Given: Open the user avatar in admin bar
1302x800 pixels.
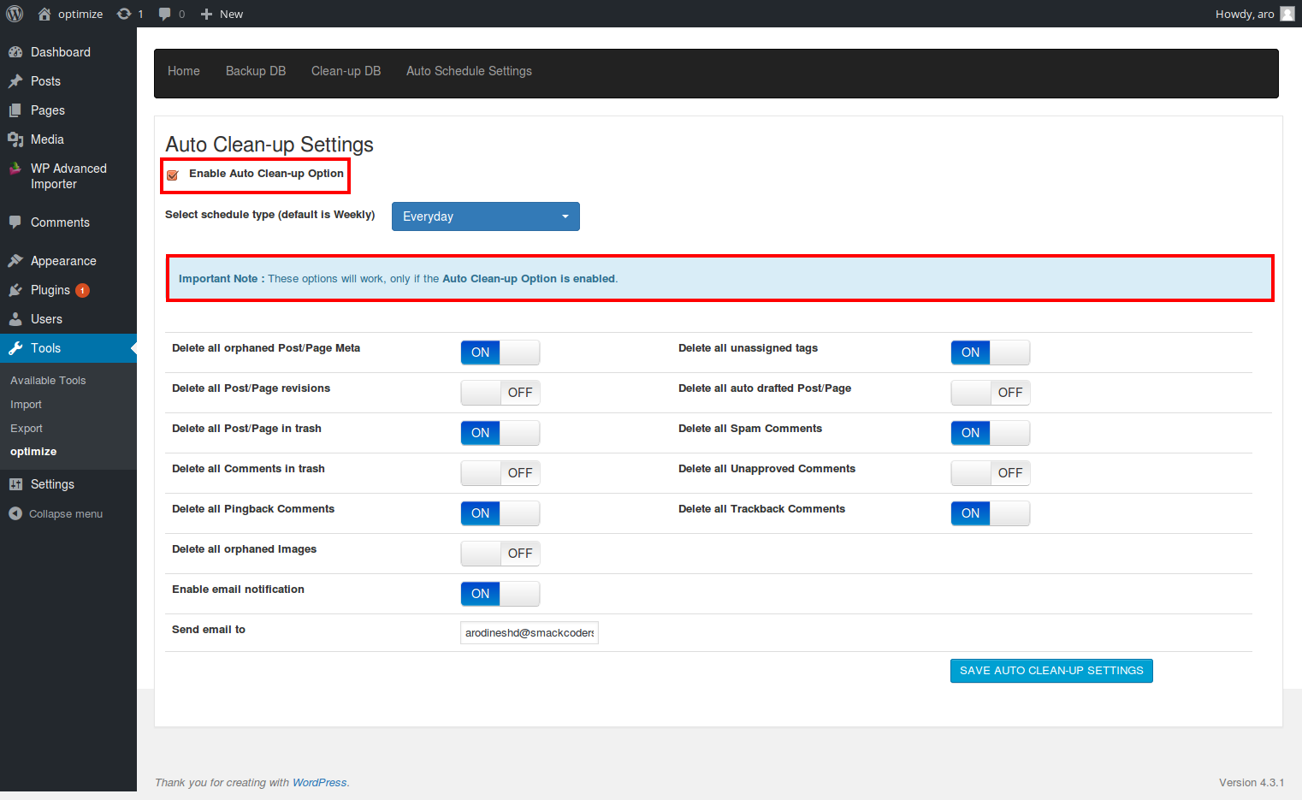Looking at the screenshot, I should tap(1287, 14).
